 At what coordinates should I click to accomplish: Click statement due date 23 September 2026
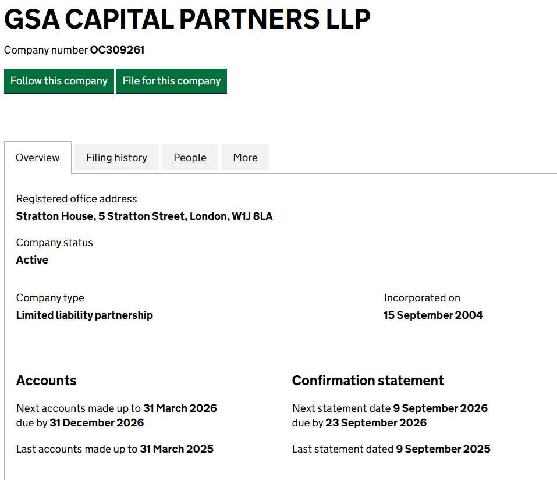tap(376, 423)
